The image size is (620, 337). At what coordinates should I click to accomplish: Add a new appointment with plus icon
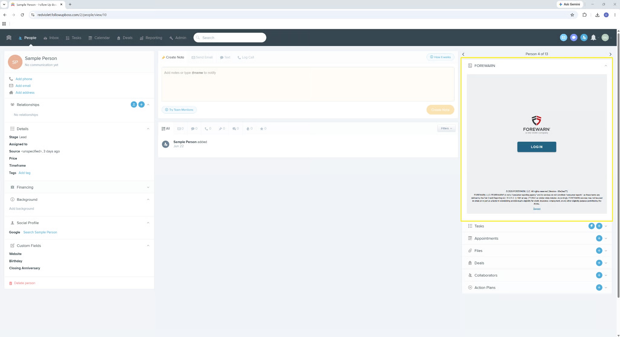[599, 238]
